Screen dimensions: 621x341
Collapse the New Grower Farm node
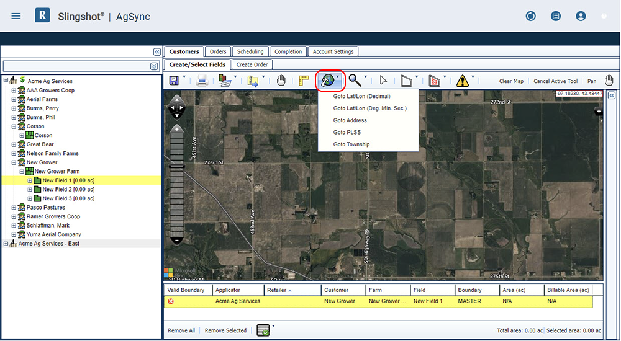[x=22, y=172]
